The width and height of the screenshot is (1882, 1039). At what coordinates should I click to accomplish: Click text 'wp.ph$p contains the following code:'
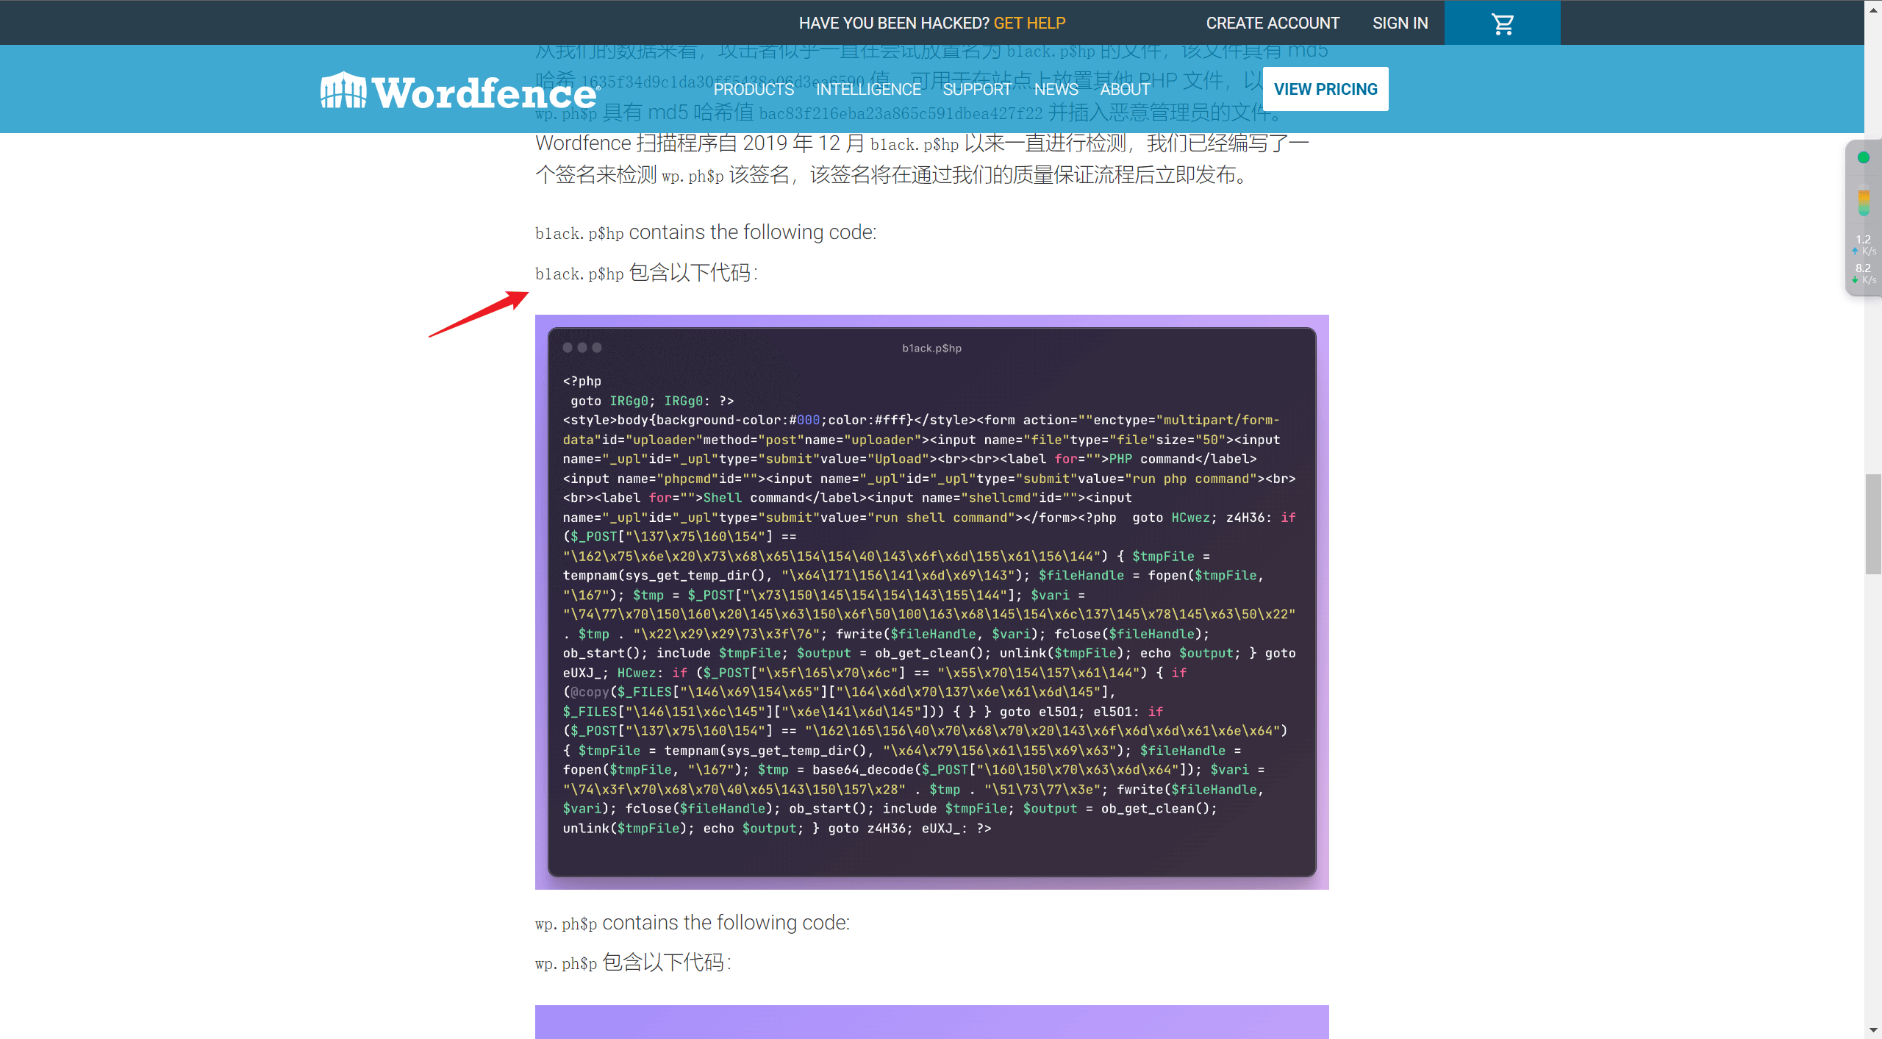pyautogui.click(x=693, y=923)
